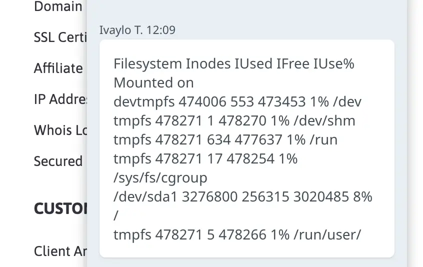Screen dimensions: 423x267
Task: Click the tmpfs 478271 17 line
Action: [205, 158]
